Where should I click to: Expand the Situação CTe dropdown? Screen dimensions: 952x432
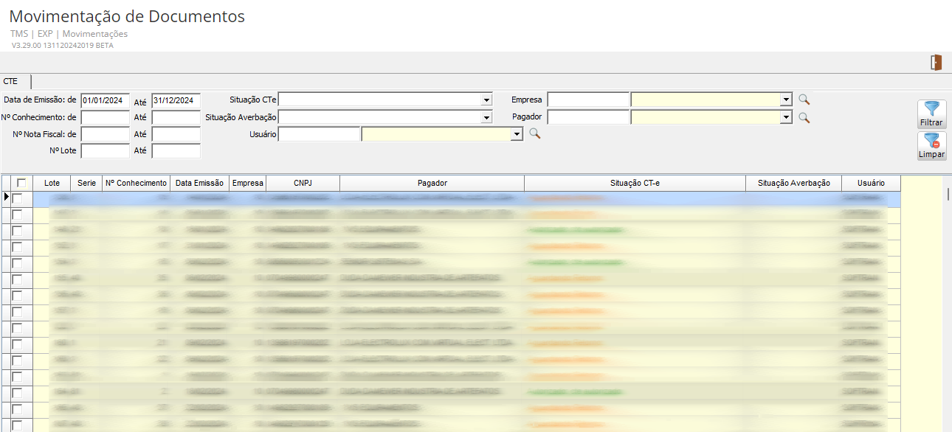[x=486, y=100]
